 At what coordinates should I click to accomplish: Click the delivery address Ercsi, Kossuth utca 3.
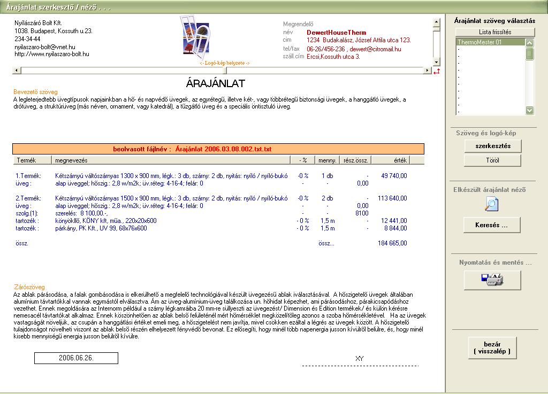333,57
